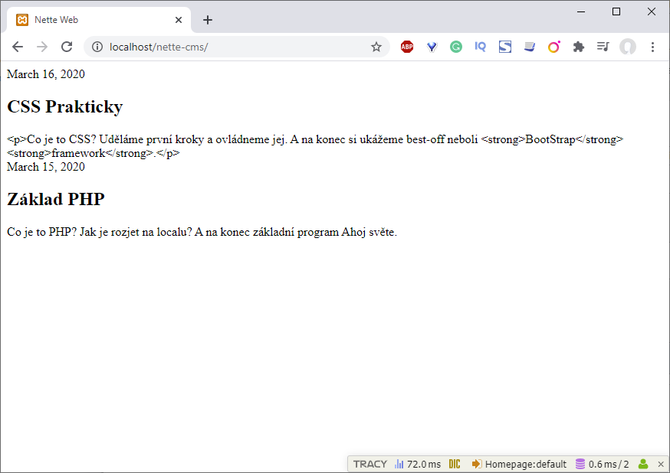Open the Chrome three-dot menu
The width and height of the screenshot is (670, 473).
[652, 47]
